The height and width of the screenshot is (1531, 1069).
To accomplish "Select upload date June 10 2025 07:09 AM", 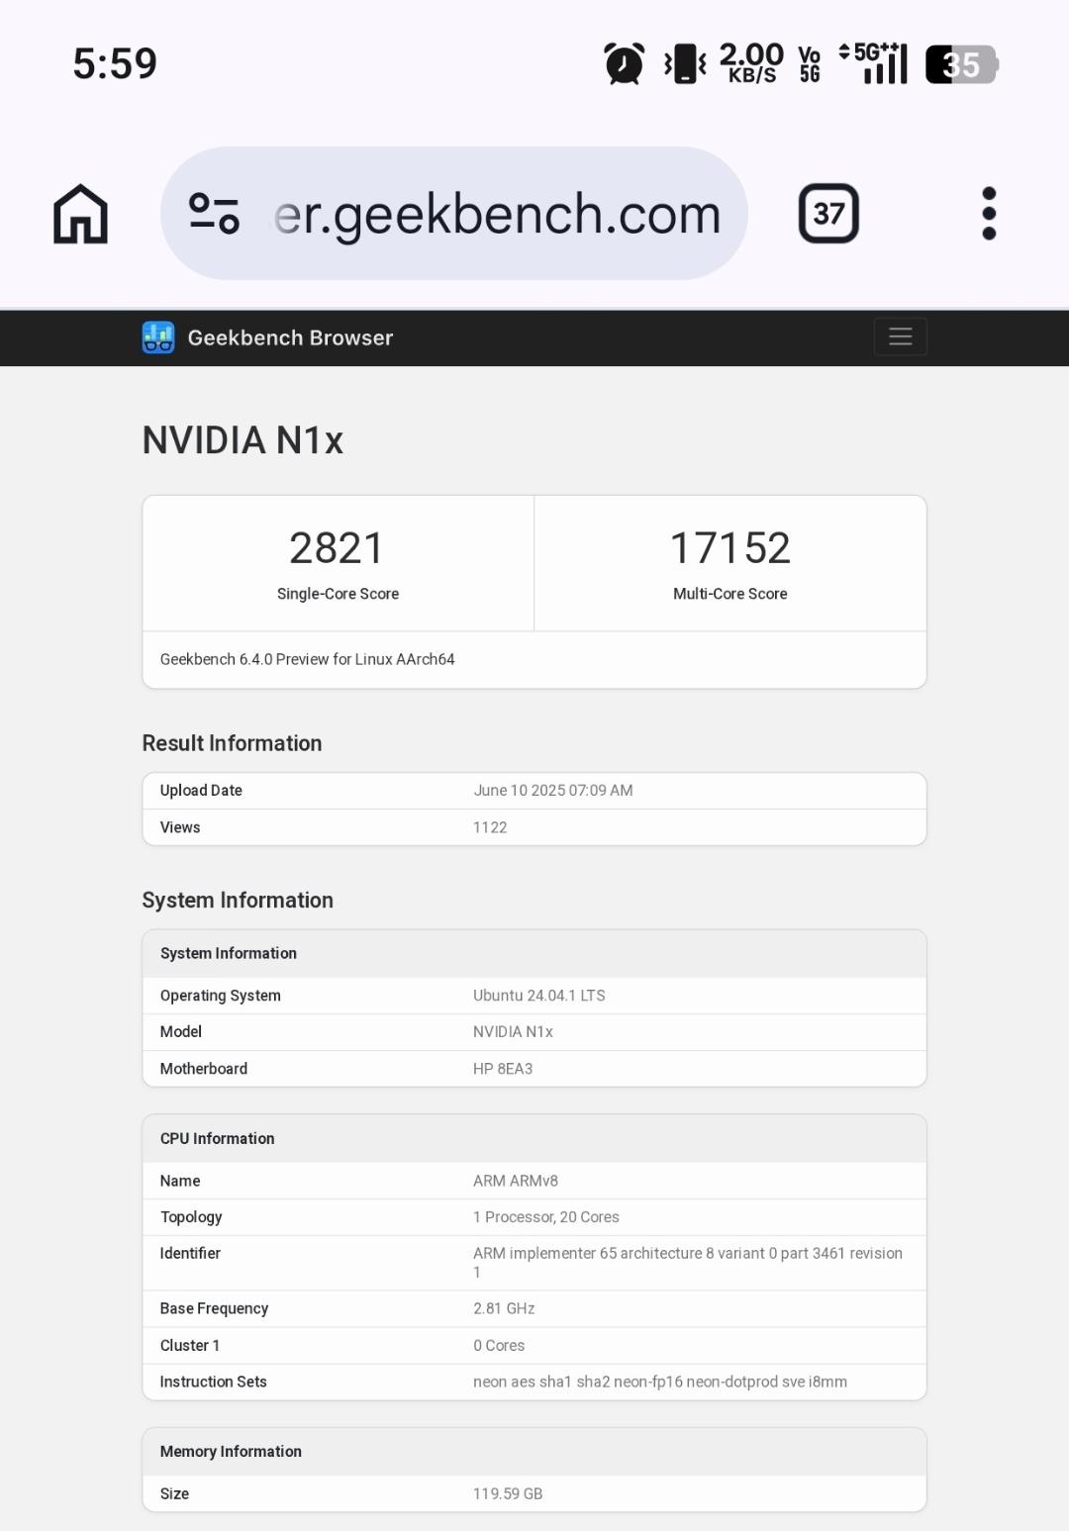I will (x=553, y=791).
